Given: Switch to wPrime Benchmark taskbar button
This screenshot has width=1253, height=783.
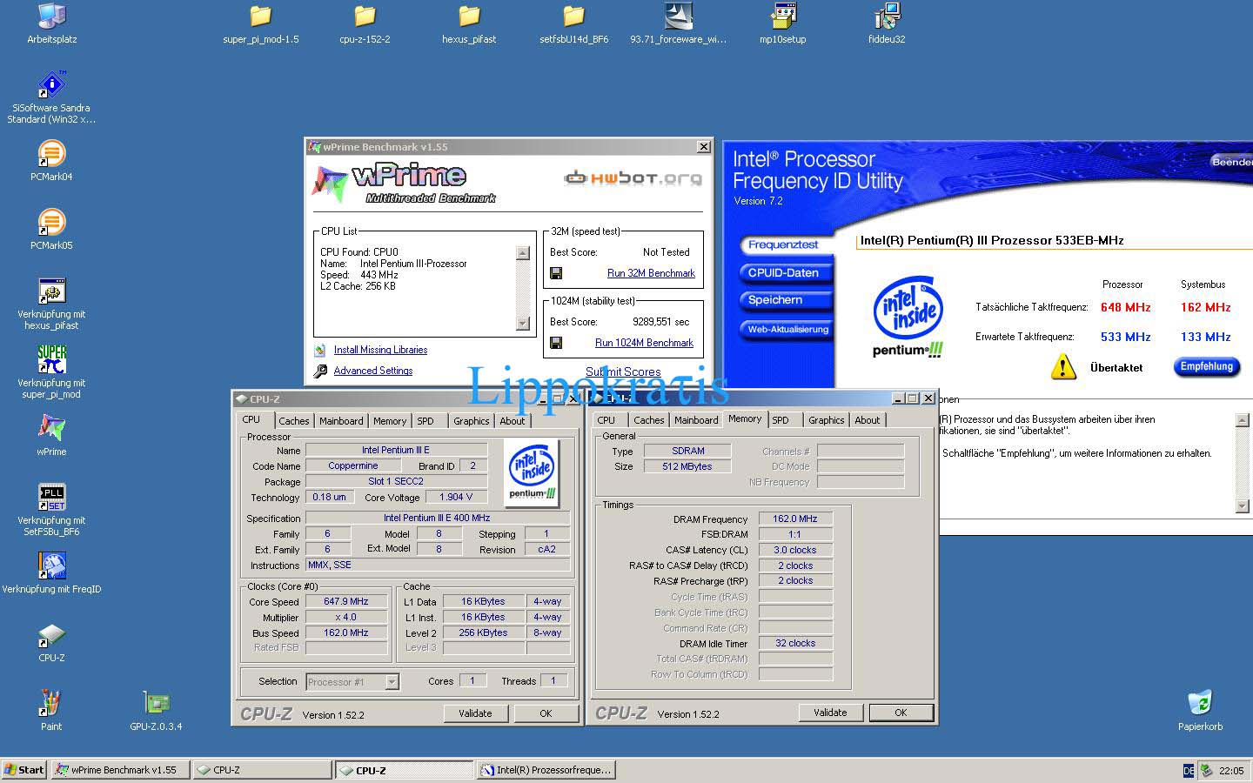Looking at the screenshot, I should (x=120, y=770).
